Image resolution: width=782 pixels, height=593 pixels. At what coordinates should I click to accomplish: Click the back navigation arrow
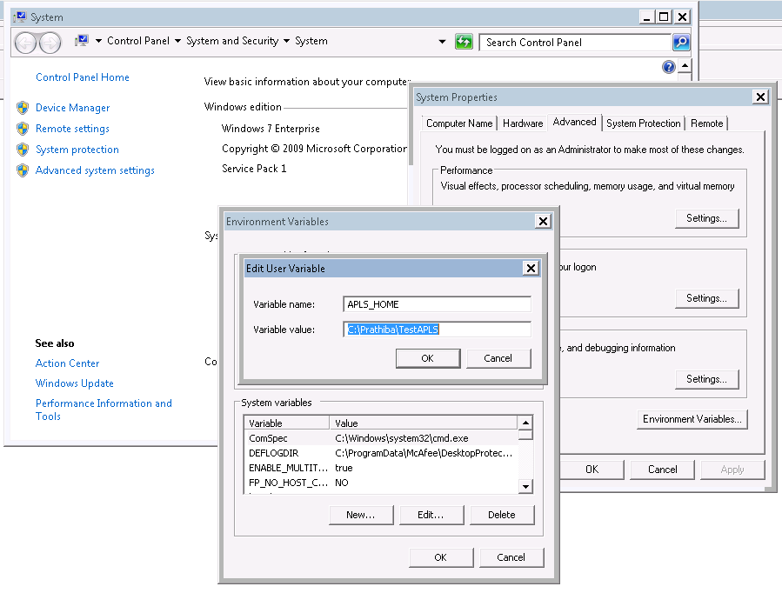point(26,42)
